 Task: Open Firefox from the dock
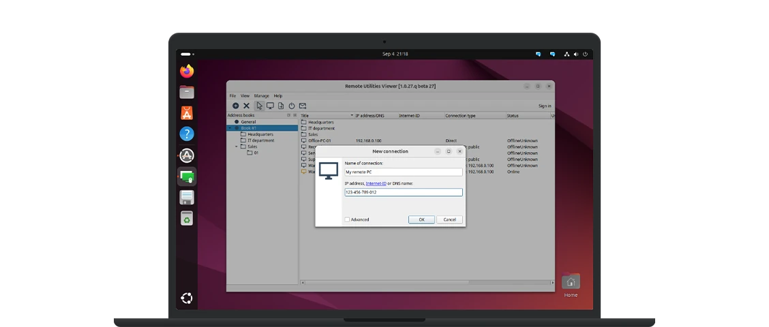click(x=187, y=72)
